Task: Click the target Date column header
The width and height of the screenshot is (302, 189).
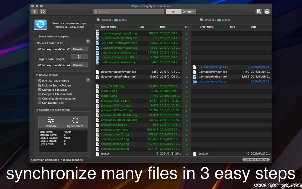Action: (261, 27)
